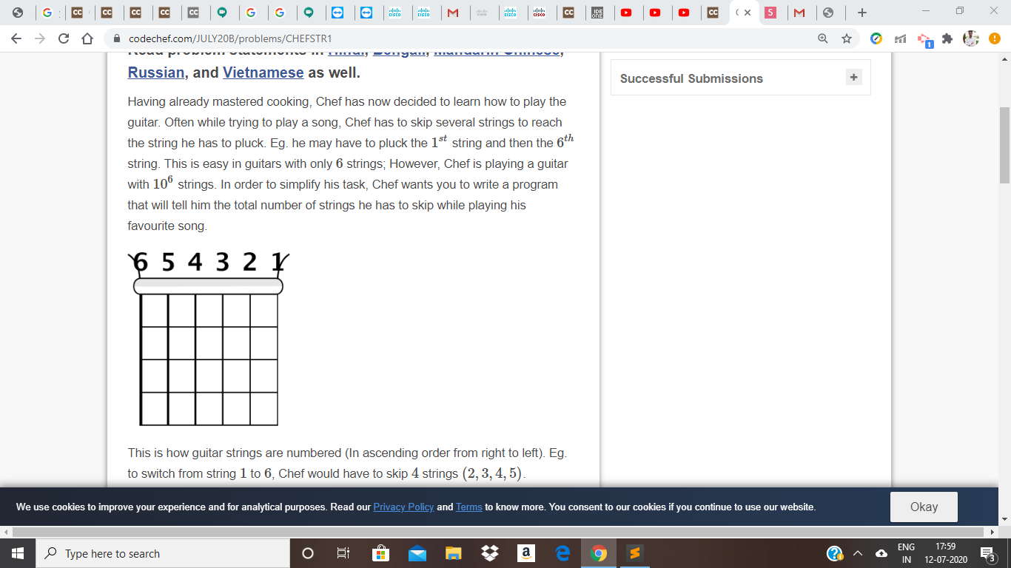This screenshot has width=1011, height=568.
Task: Accept cookies with Okay button
Action: click(924, 507)
